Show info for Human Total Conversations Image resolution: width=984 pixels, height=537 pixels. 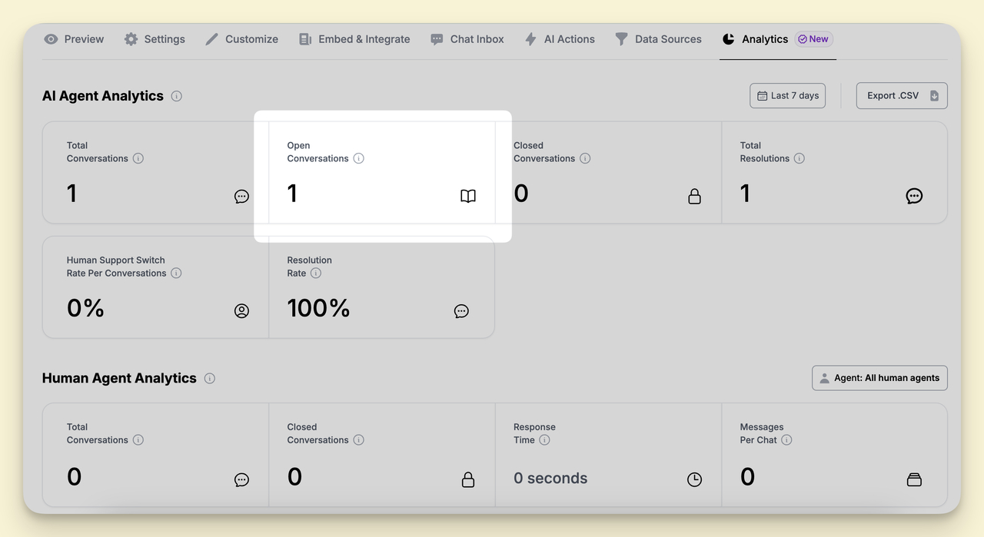tap(138, 440)
